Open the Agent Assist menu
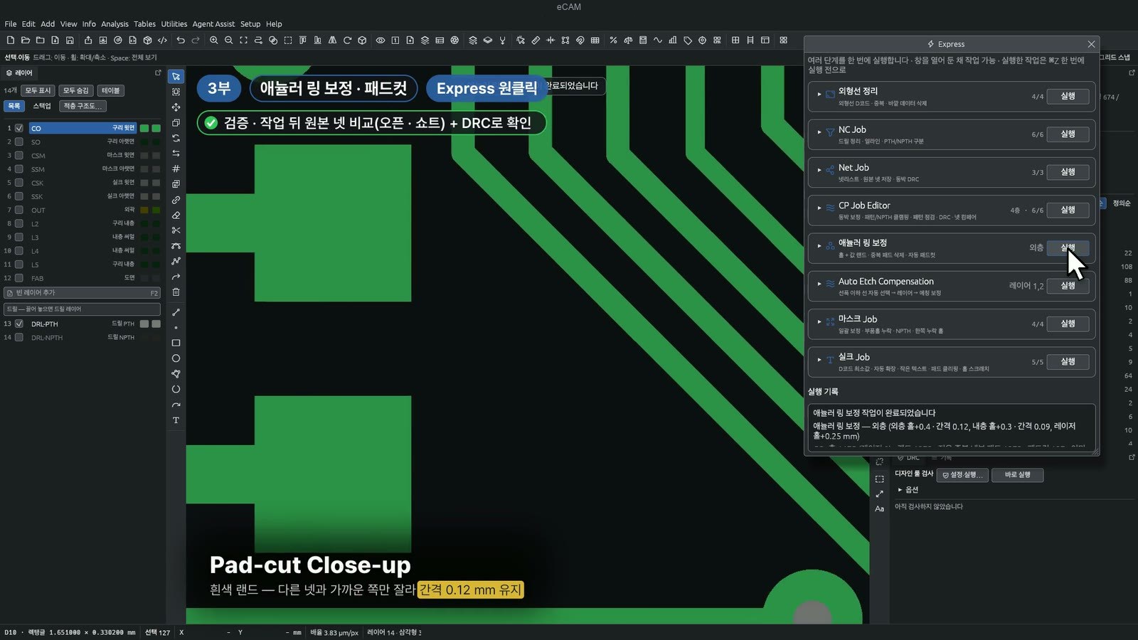 coord(213,23)
